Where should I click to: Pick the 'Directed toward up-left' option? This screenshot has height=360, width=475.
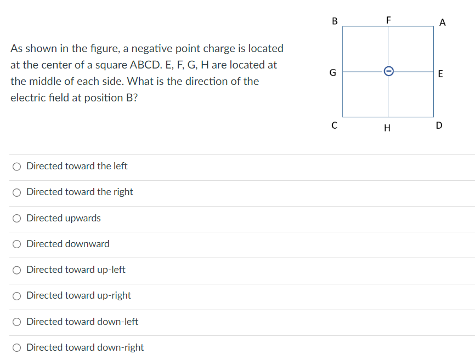click(x=16, y=270)
